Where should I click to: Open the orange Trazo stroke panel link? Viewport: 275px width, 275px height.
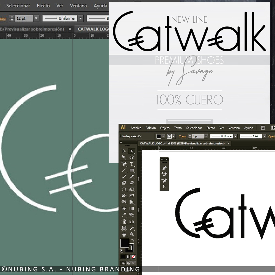[183, 136]
